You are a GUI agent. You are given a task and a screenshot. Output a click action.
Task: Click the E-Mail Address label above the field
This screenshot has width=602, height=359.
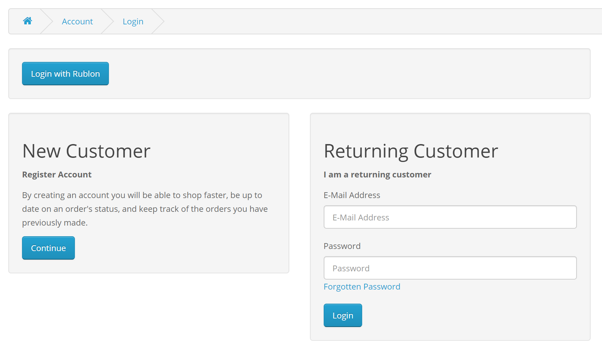(352, 195)
